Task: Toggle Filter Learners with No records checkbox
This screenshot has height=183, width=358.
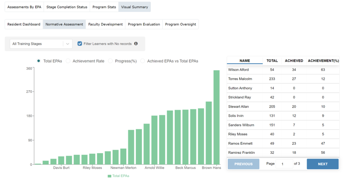Action: tap(80, 44)
